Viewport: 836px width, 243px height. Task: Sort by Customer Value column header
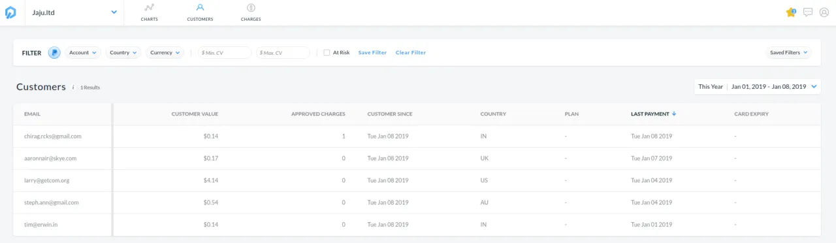pos(195,114)
